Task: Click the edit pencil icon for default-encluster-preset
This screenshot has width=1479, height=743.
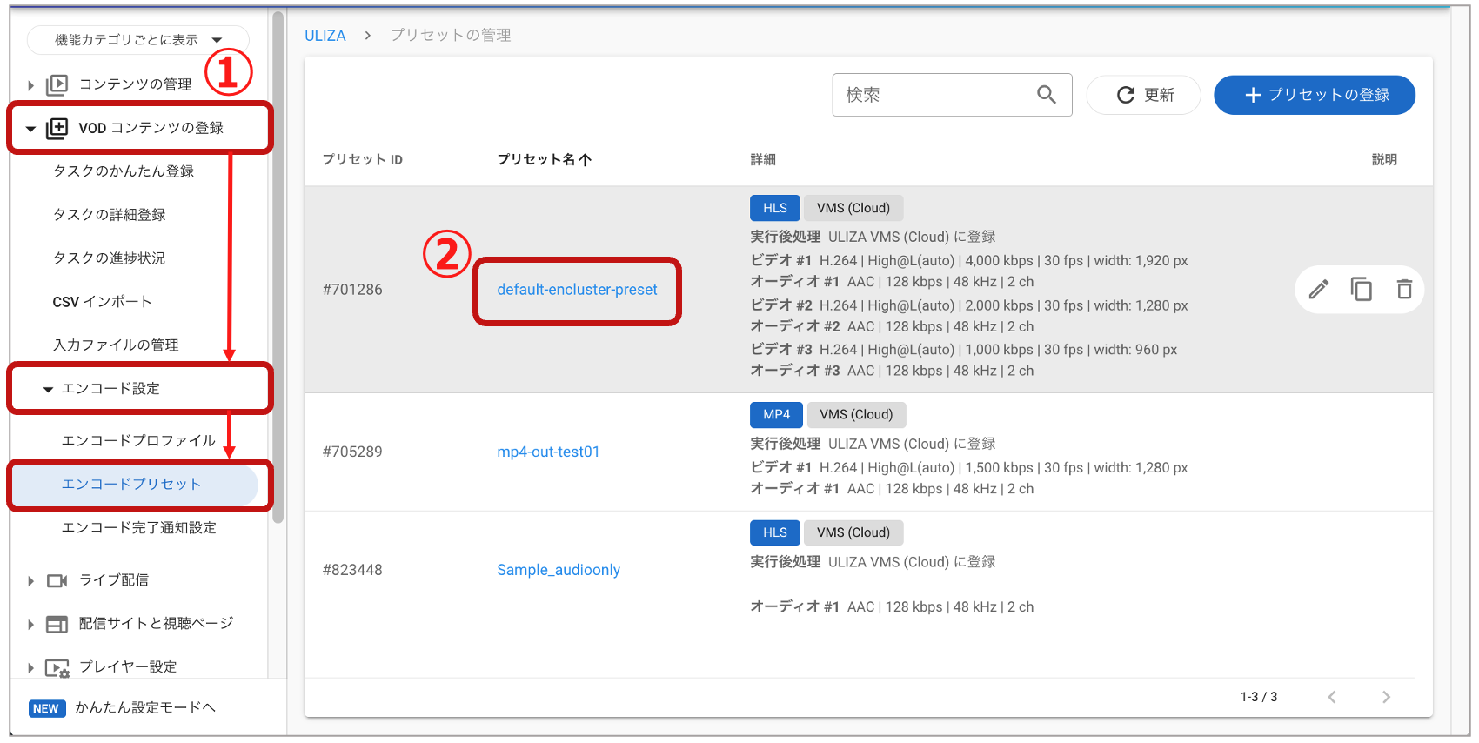Action: [x=1318, y=289]
